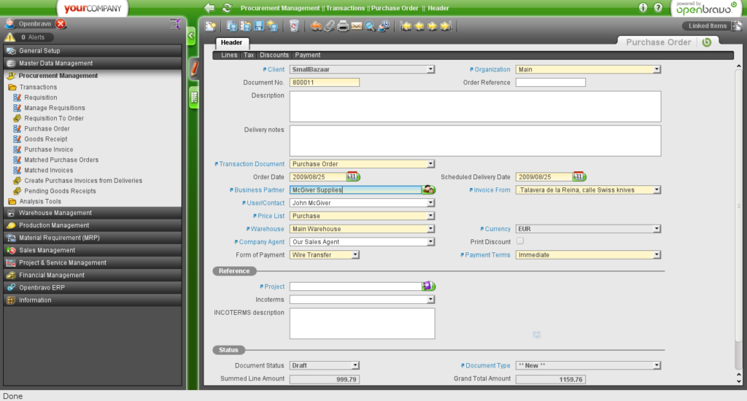747x401 pixels.
Task: Open the Document Status dropdown
Action: click(355, 365)
